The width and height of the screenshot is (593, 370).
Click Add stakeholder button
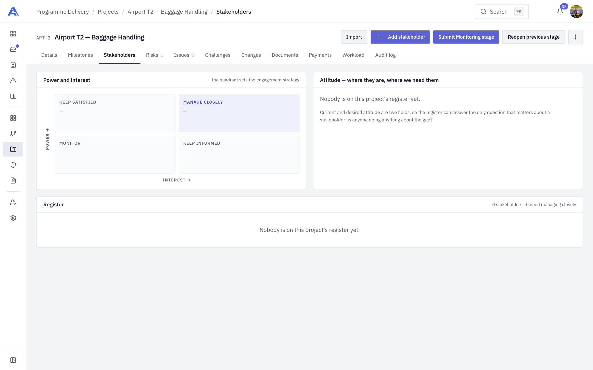coord(400,37)
